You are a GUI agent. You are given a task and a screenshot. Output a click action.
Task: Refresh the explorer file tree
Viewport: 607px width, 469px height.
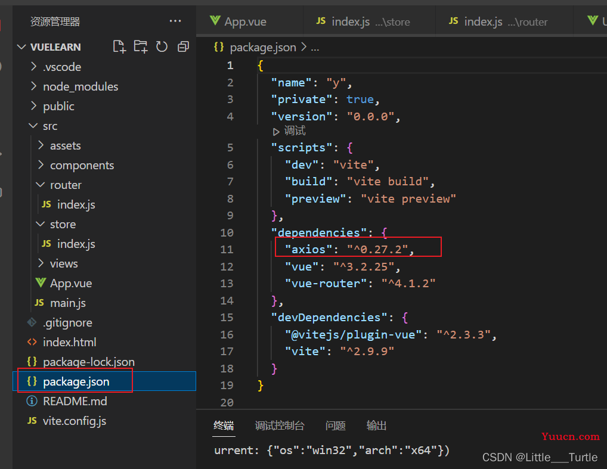coord(162,47)
